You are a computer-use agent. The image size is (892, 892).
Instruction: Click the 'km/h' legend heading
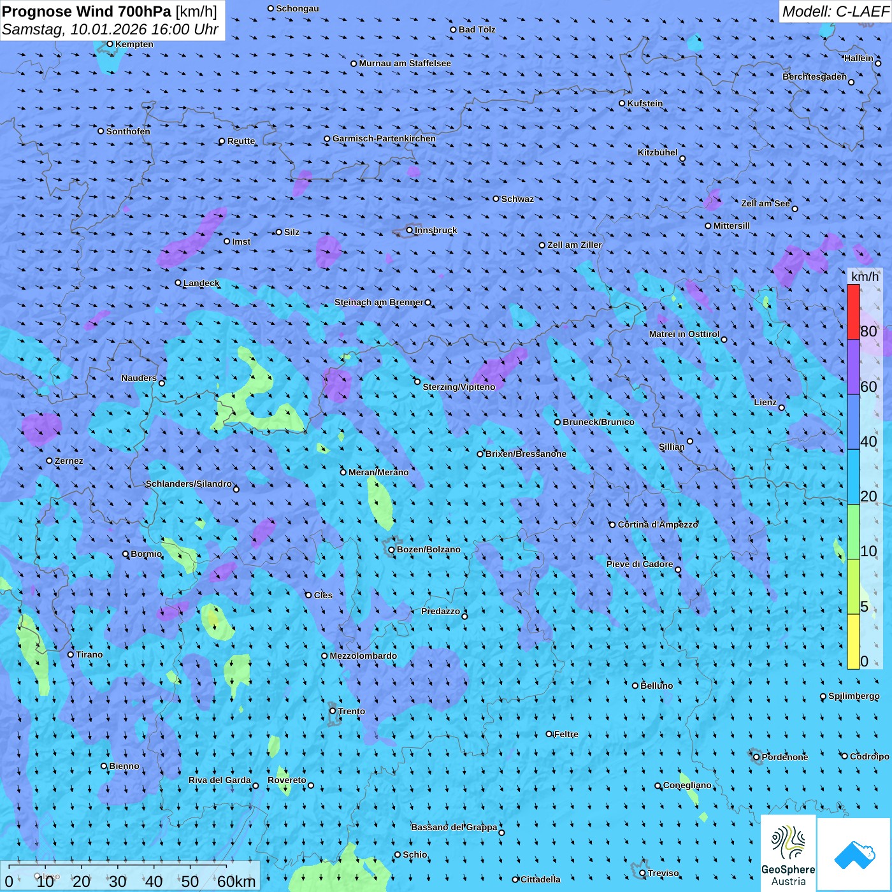(865, 277)
